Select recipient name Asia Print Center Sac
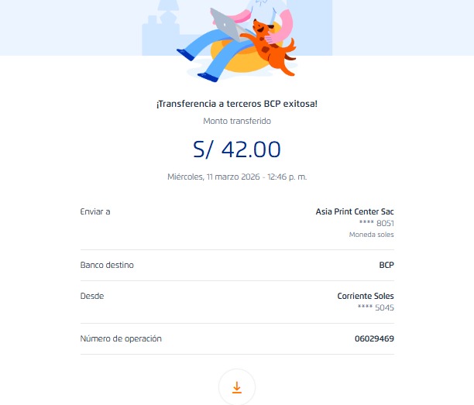This screenshot has width=474, height=405. click(x=355, y=211)
